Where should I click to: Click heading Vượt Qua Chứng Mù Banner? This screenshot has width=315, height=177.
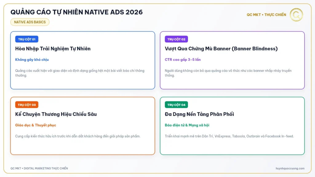pos(221,49)
